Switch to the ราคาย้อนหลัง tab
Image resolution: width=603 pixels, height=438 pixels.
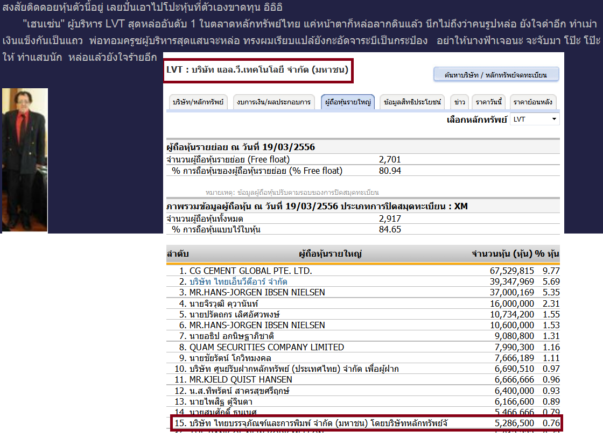point(532,102)
